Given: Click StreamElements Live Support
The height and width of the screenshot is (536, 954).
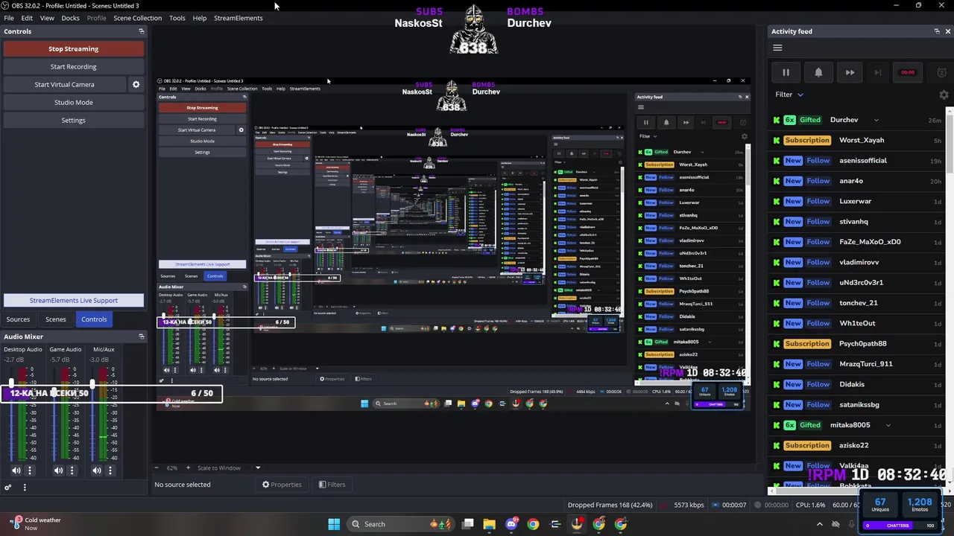Looking at the screenshot, I should (73, 300).
